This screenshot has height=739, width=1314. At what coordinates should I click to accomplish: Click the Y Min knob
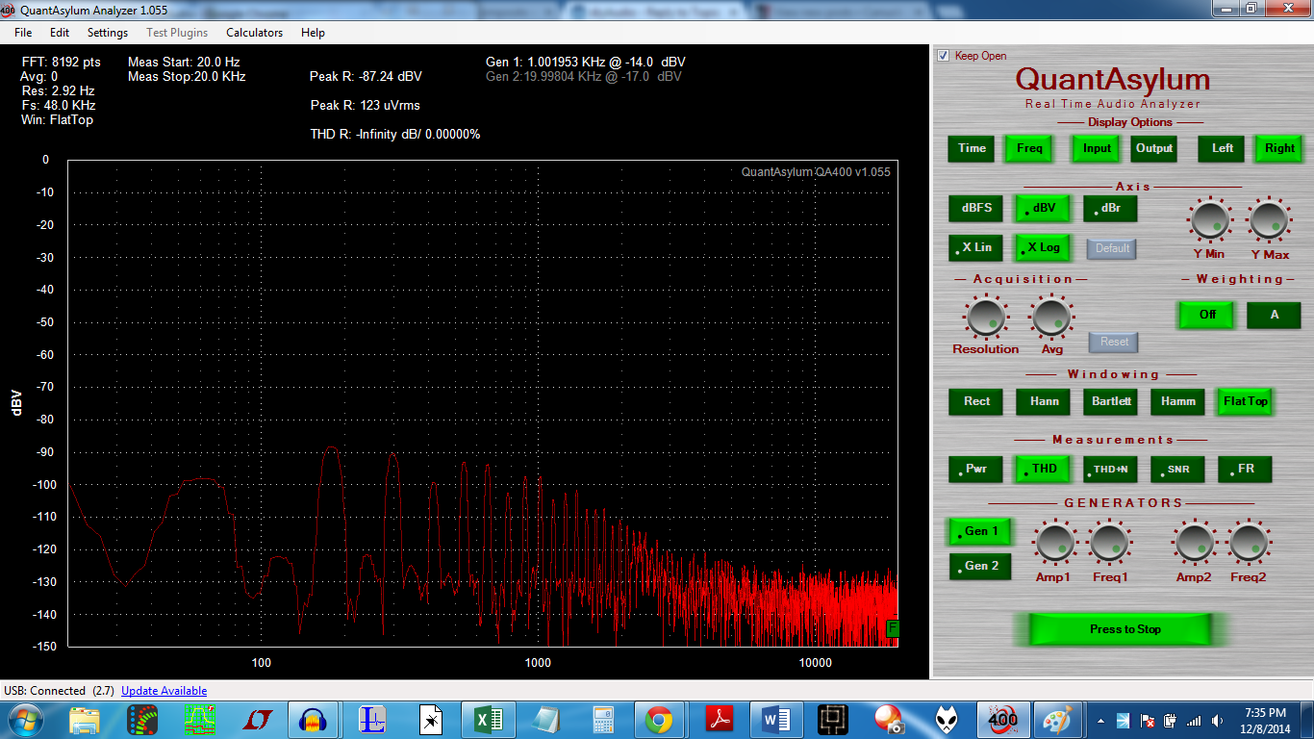[x=1208, y=221]
